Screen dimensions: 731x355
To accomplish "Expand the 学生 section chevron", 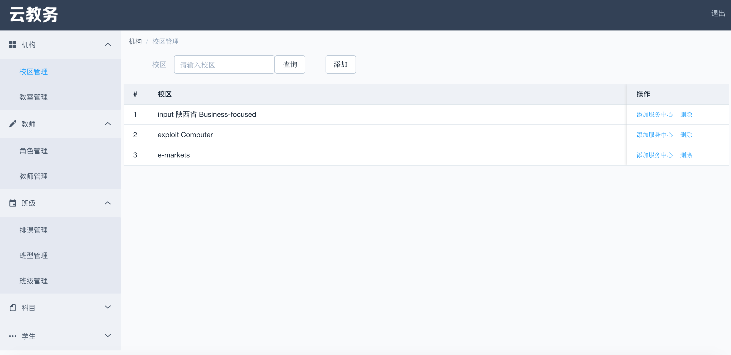I will 108,335.
